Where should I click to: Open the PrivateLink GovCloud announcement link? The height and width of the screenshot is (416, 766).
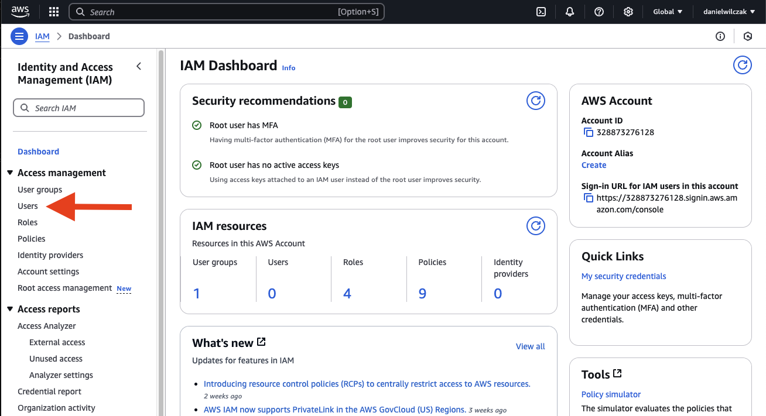pyautogui.click(x=335, y=410)
